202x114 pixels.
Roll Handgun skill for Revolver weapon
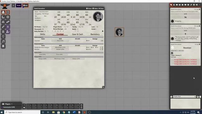tap(60, 49)
